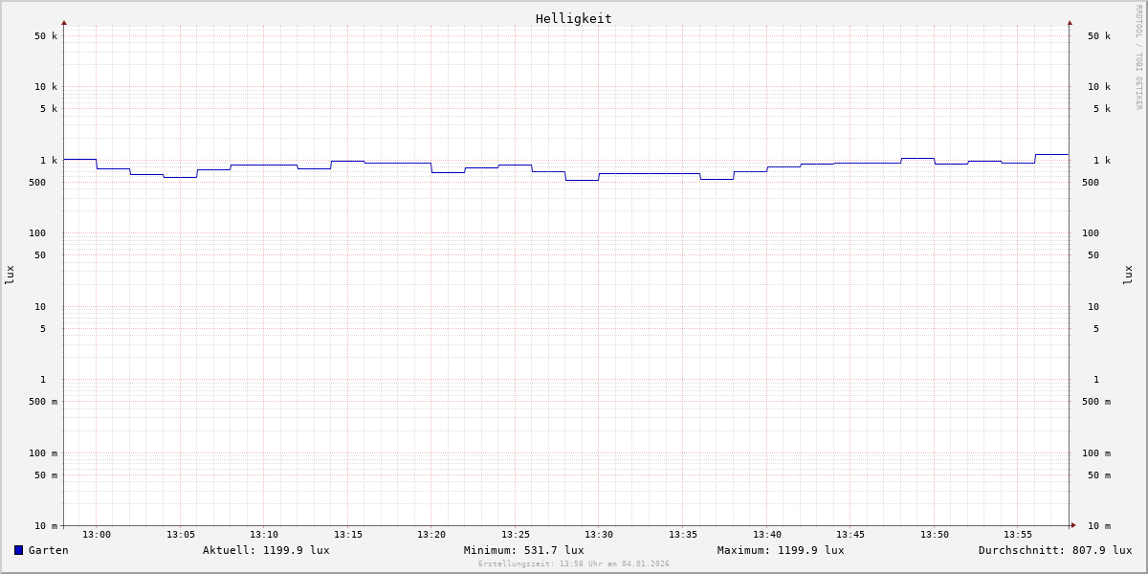Viewport: 1148px width, 574px height.
Task: Click the blue Garten legend color box
Action: pyautogui.click(x=18, y=550)
